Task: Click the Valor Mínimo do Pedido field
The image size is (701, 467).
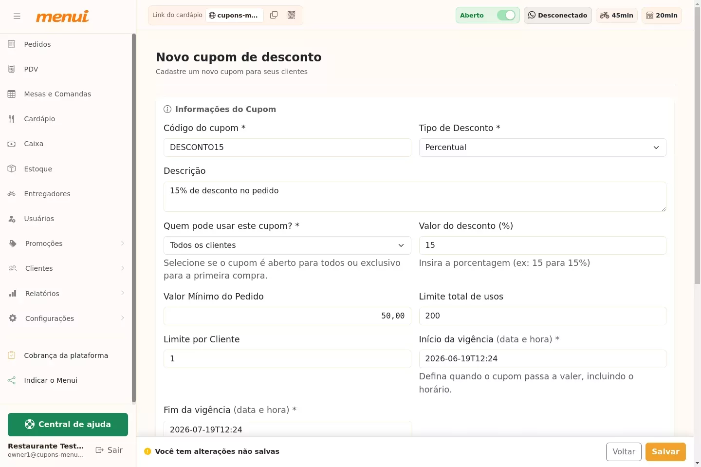Action: [x=287, y=316]
